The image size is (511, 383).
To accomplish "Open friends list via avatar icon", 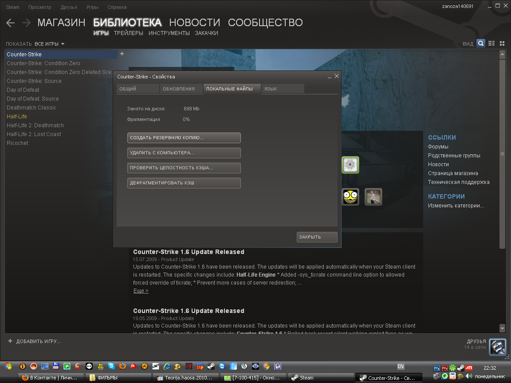I will 498,347.
